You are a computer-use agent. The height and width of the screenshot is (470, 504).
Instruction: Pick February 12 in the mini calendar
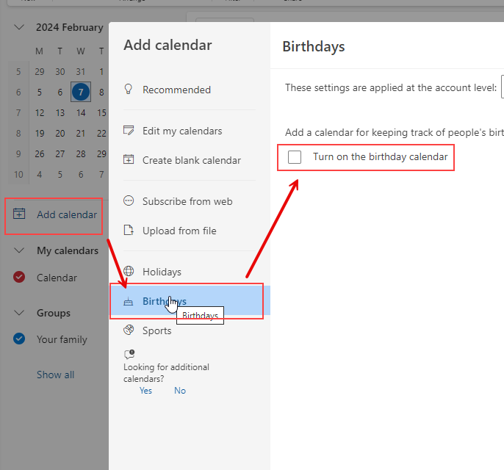point(40,113)
